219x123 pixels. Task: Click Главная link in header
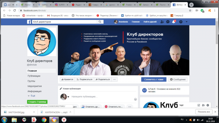(x=136, y=22)
